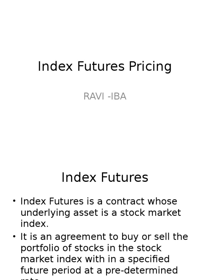Viewport: 210px width, 280px height.
Task: Click the word 'index.' ending the first bullet
Action: [34, 224]
